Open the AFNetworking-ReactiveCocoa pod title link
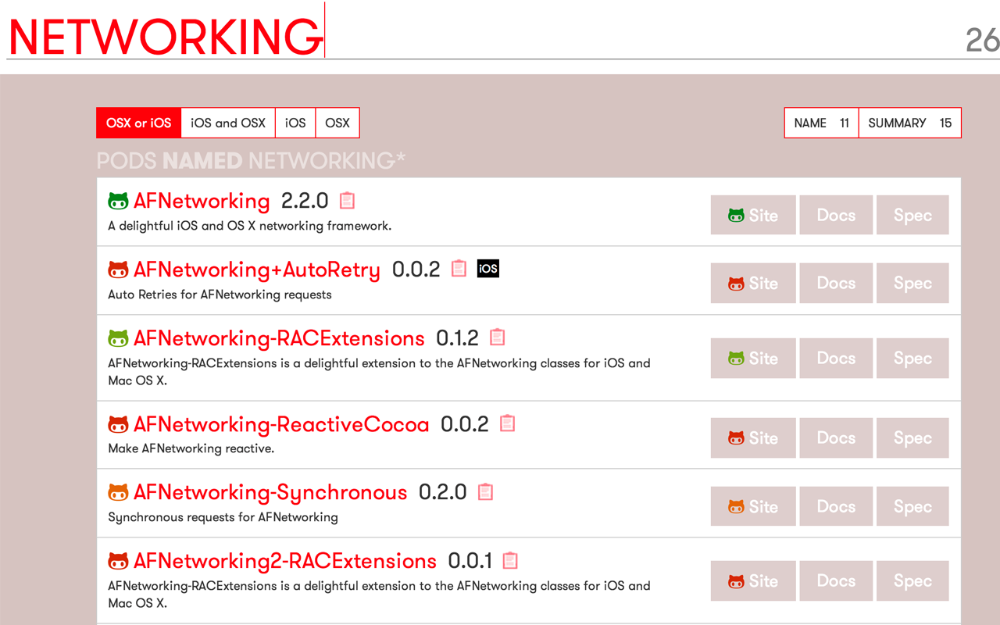Screen dimensions: 1000x625 pos(281,424)
